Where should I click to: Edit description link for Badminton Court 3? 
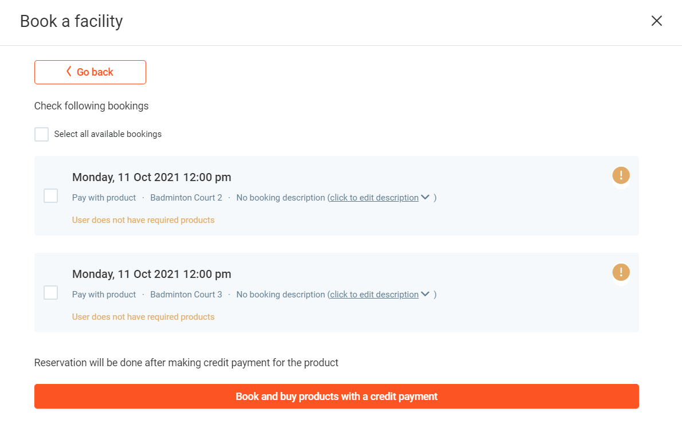tap(374, 295)
